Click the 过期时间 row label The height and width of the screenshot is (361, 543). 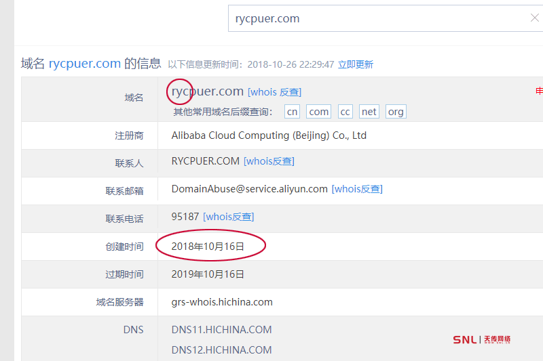pyautogui.click(x=124, y=274)
